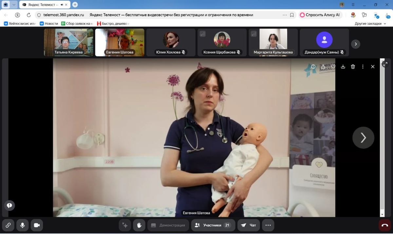This screenshot has height=234, width=393.
Task: Open the browser hamburger menu
Action: 353,5
